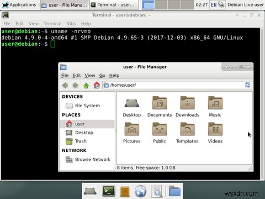The image size is (265, 199).
Task: Open the Terminal window's Edit menu
Action: tap(19, 24)
